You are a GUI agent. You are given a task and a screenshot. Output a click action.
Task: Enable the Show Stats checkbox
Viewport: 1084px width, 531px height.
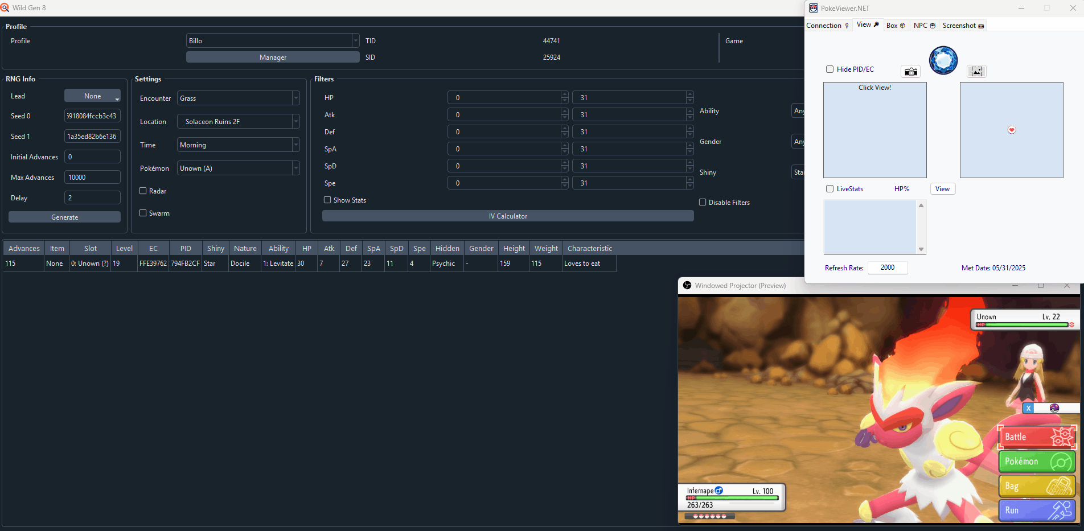coord(327,200)
